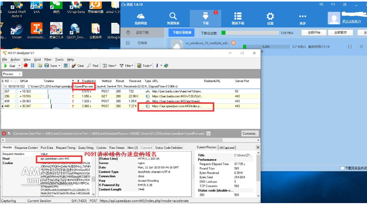Expand the filter expression dropdown arrow
Screen dimensions: 367x205
208,134
